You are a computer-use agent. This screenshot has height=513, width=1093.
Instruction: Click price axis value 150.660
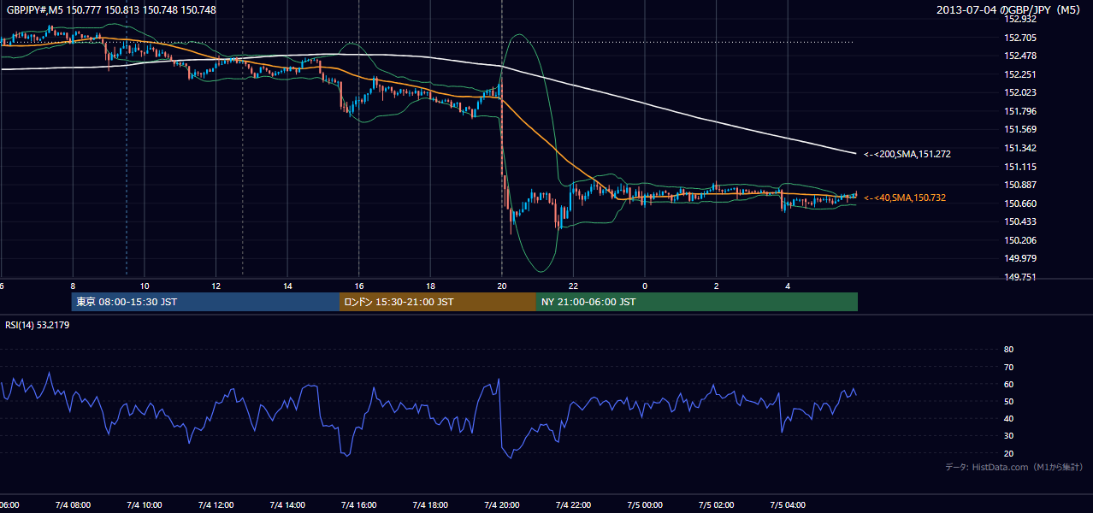(x=1020, y=204)
